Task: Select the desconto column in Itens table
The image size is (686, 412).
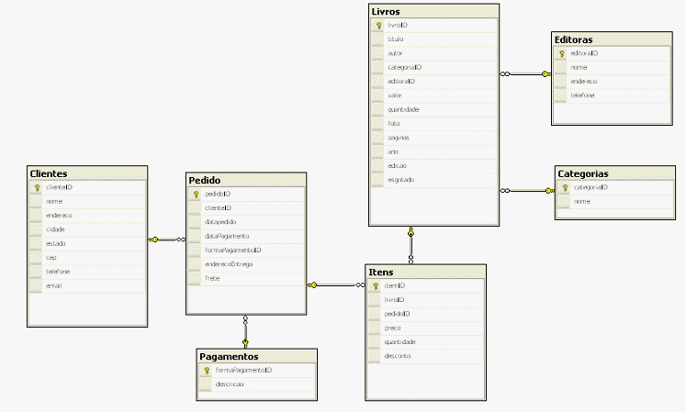Action: pos(397,355)
